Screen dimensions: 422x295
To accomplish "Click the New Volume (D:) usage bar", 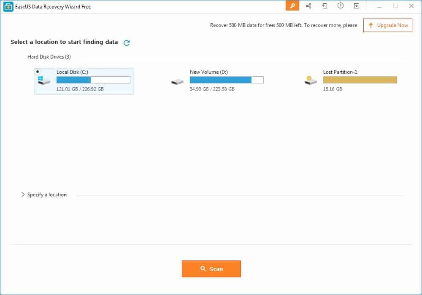I will [x=227, y=80].
